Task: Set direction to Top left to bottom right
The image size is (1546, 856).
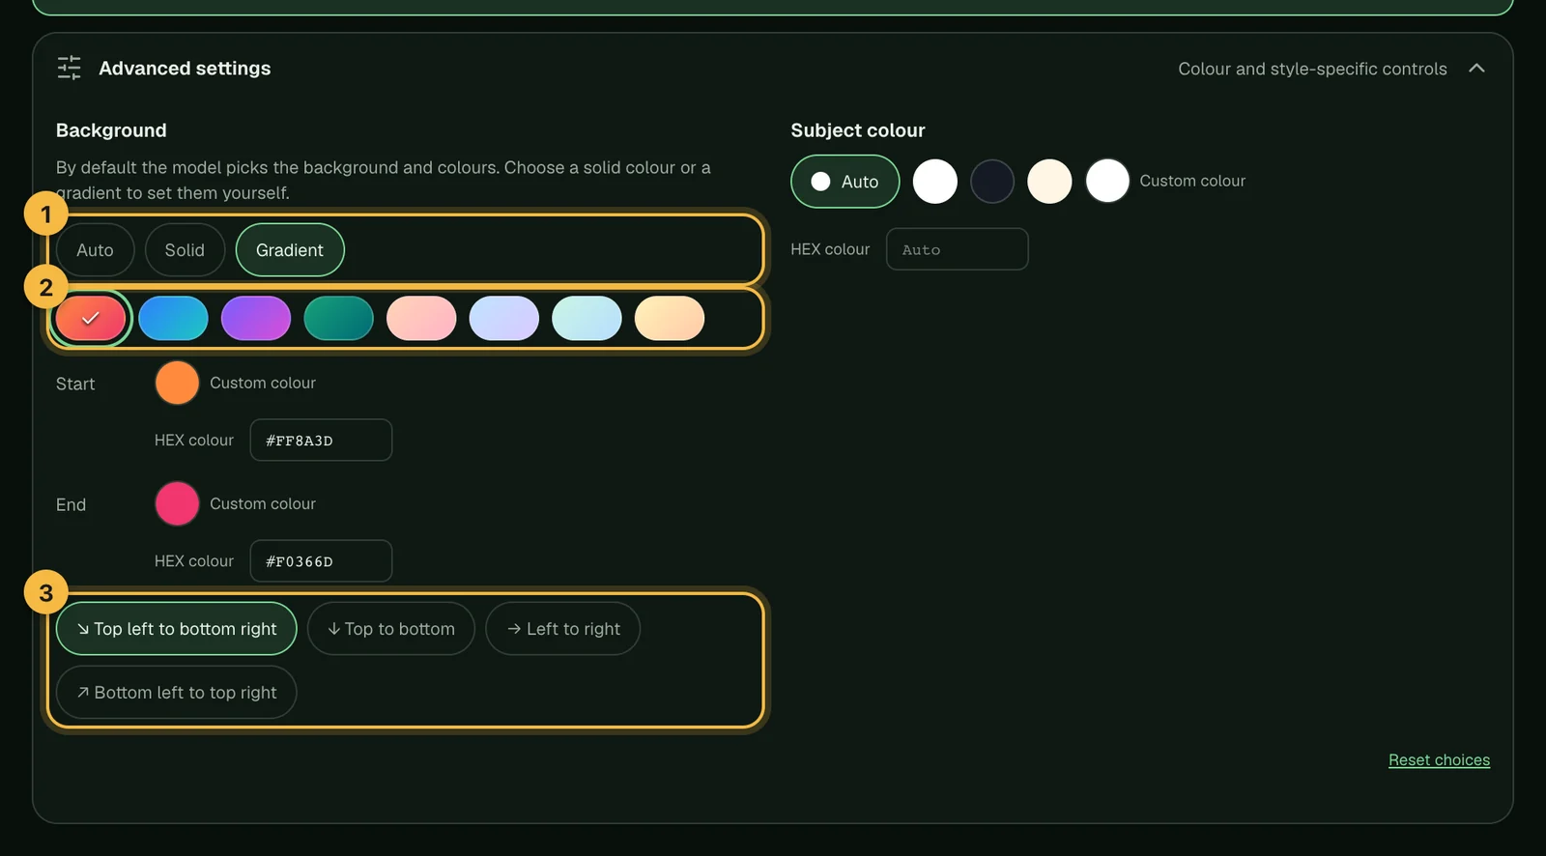Action: coord(177,629)
